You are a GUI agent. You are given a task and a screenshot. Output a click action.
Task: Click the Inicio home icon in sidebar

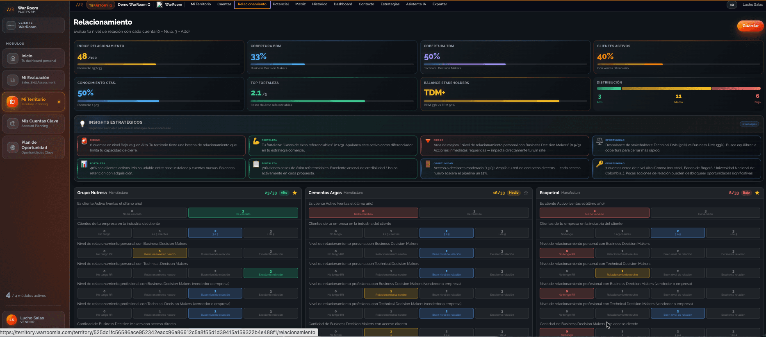[x=13, y=58]
